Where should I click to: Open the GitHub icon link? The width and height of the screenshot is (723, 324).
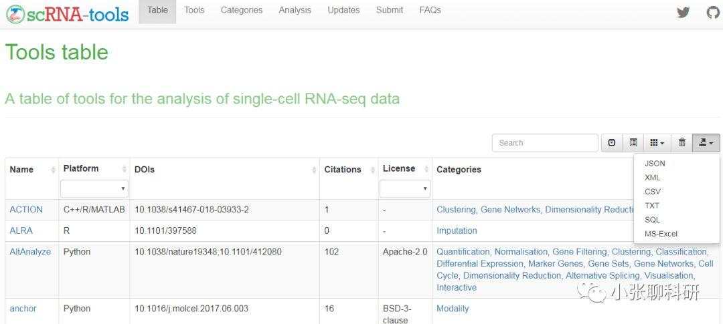(713, 12)
